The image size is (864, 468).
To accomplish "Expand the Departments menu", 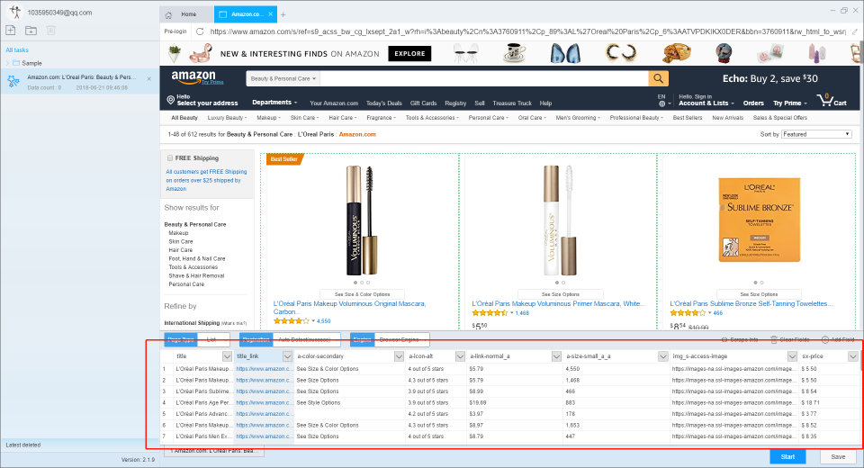I will (274, 103).
